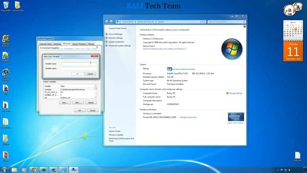Click New button under System variables
307x173 pixels.
[65, 102]
